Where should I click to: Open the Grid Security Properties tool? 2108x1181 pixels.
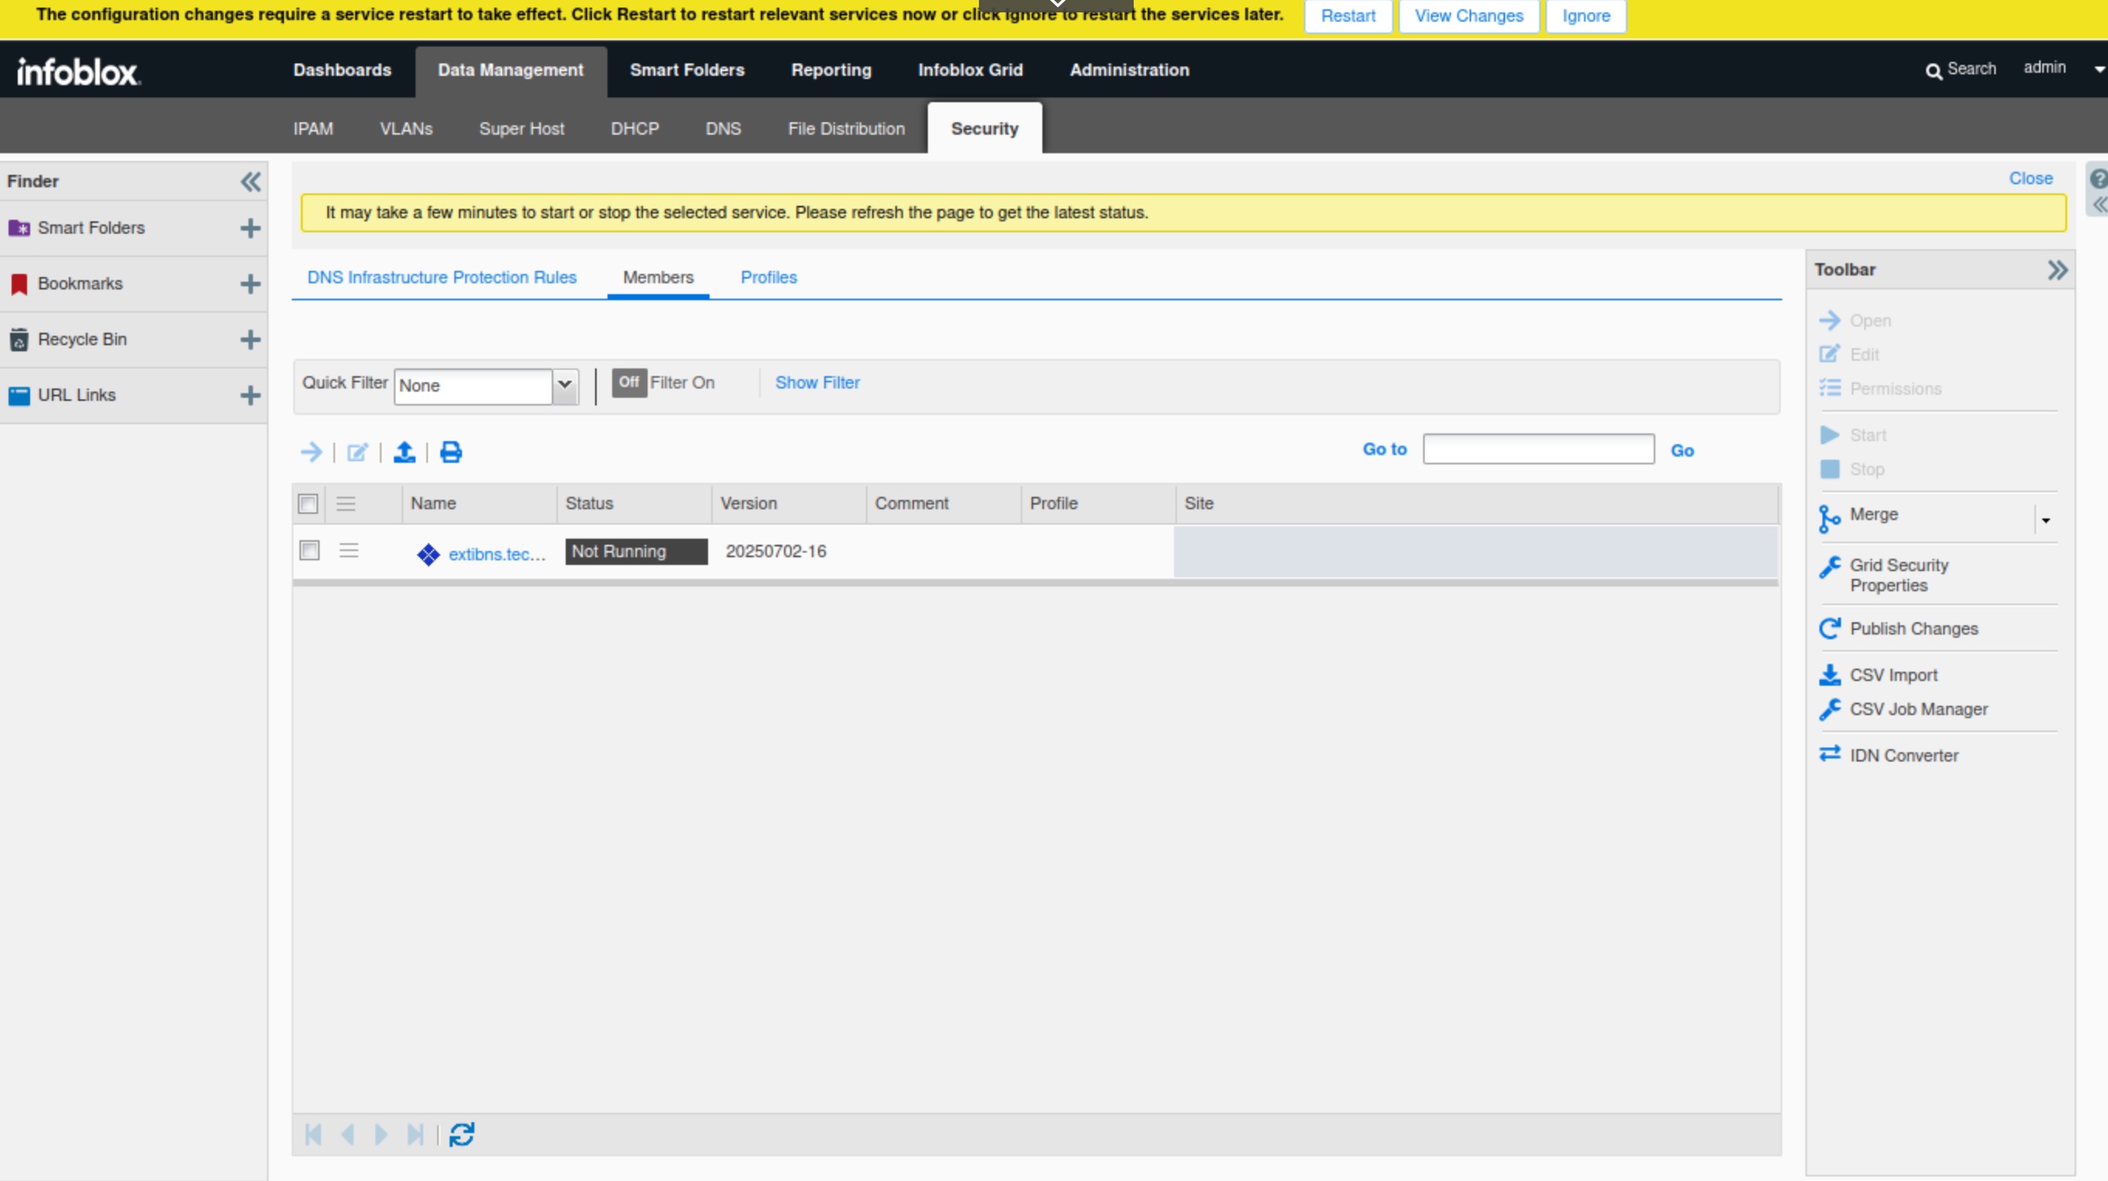[1898, 573]
